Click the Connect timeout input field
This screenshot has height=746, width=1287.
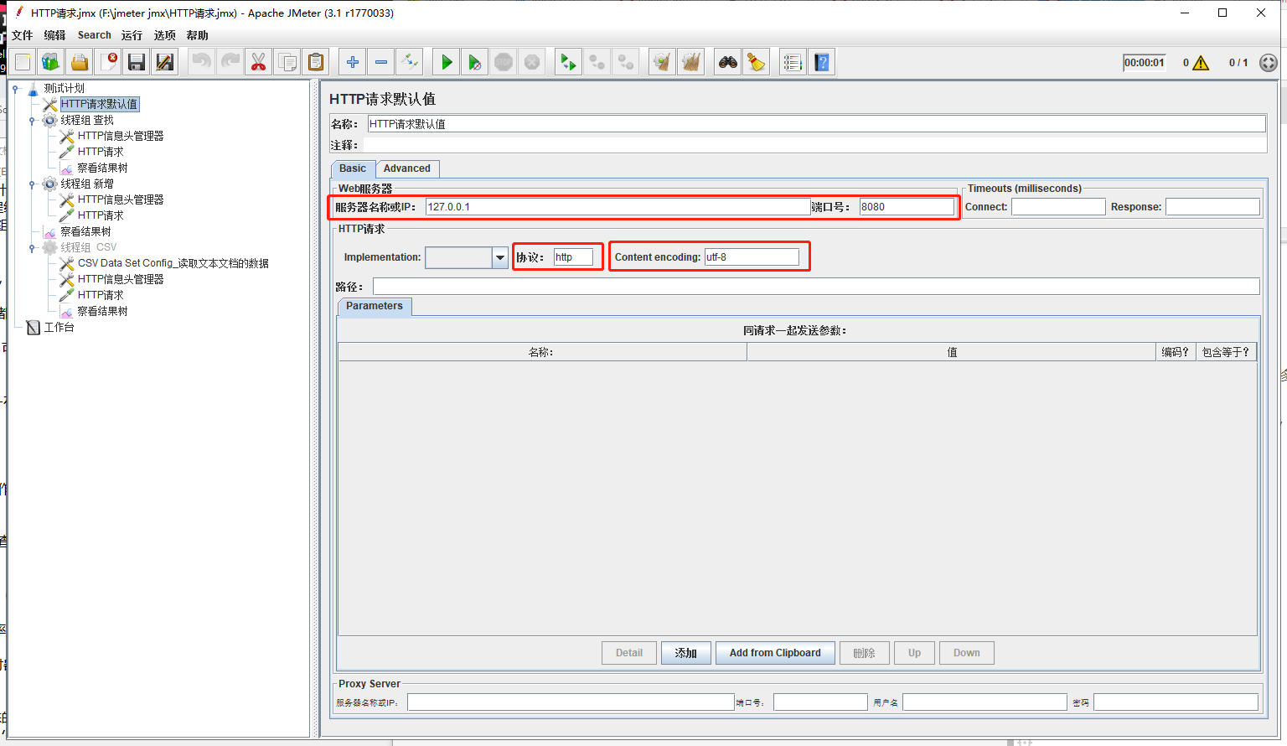(1058, 206)
